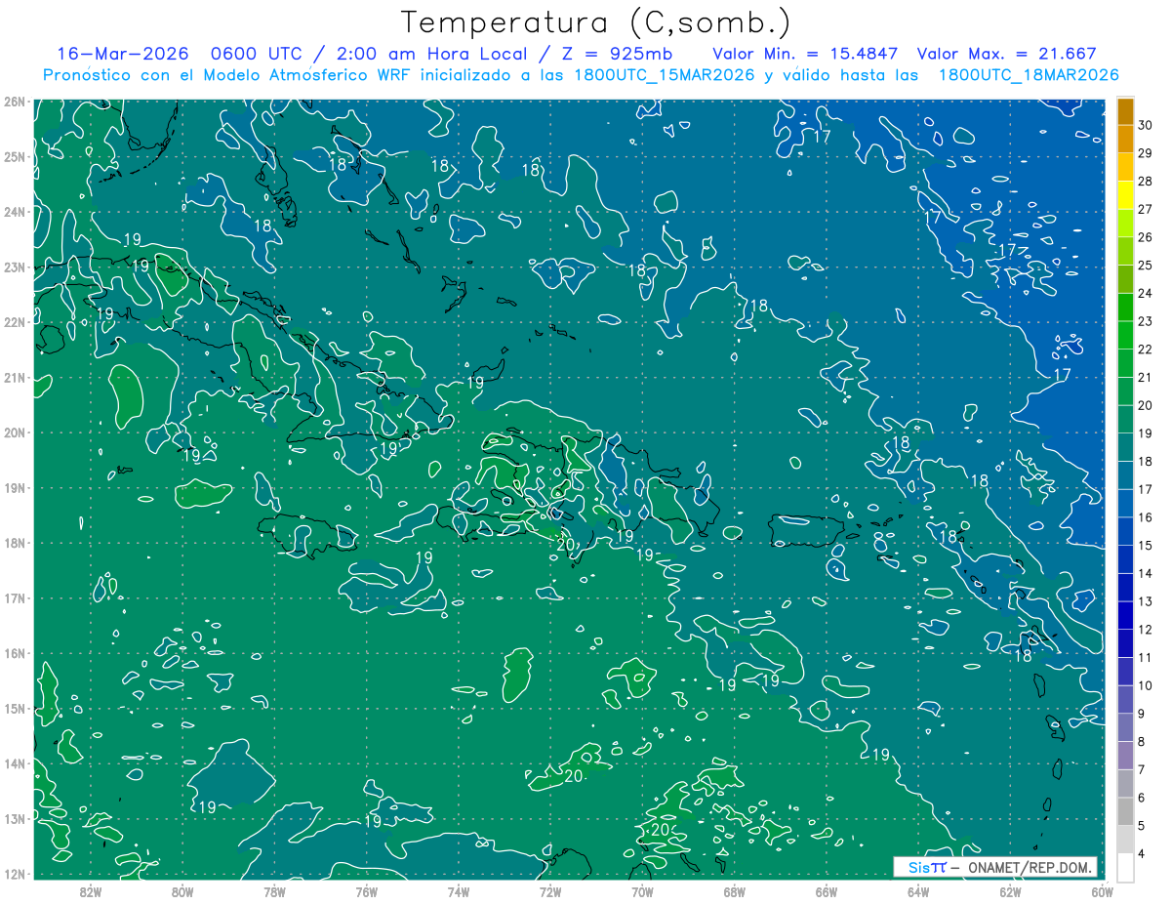Click 'Modelo Atmosferico WRF' in the subtitle
Image resolution: width=1171 pixels, height=905 pixels.
pos(312,75)
